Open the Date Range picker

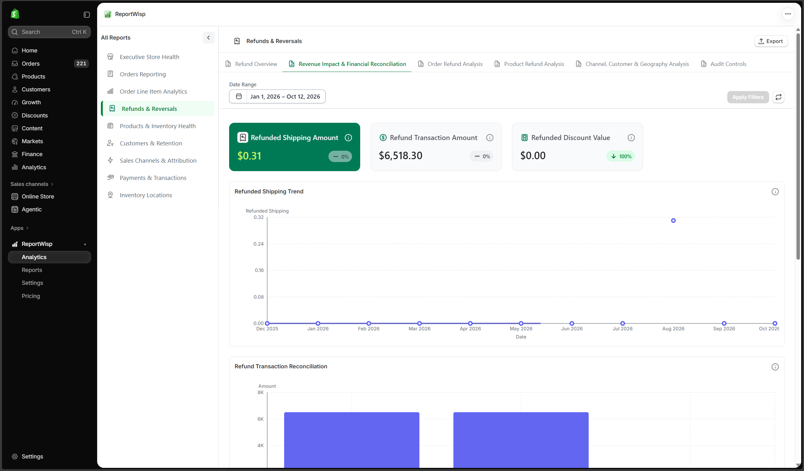[277, 97]
